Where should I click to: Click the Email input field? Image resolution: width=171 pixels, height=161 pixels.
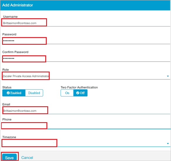(x=86, y=111)
